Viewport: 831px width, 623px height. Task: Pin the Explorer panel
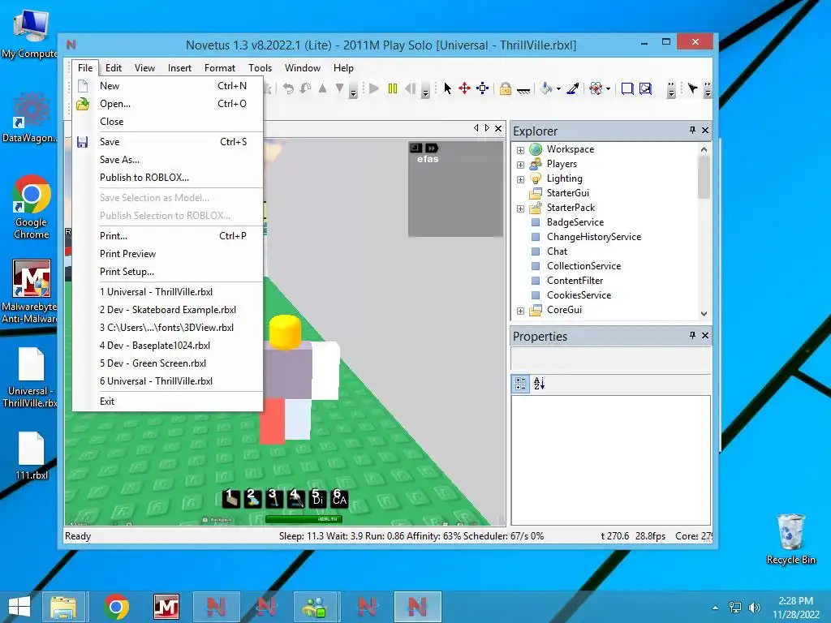click(692, 130)
